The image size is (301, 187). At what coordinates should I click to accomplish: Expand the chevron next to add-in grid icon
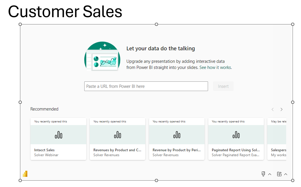pyautogui.click(x=286, y=174)
